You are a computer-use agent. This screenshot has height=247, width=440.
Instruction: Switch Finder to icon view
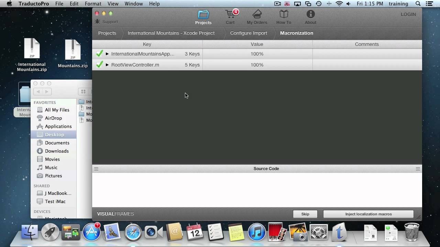(x=83, y=92)
